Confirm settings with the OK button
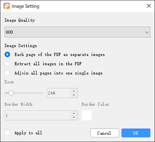The image size is (155, 142). tap(136, 133)
